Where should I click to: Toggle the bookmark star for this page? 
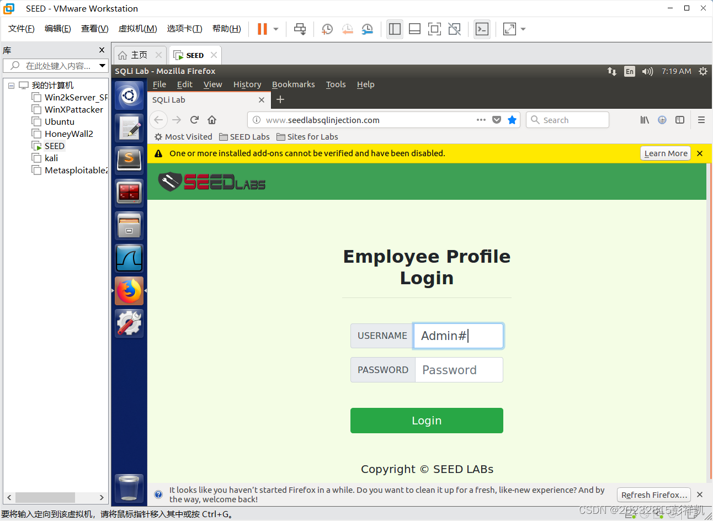pos(512,120)
